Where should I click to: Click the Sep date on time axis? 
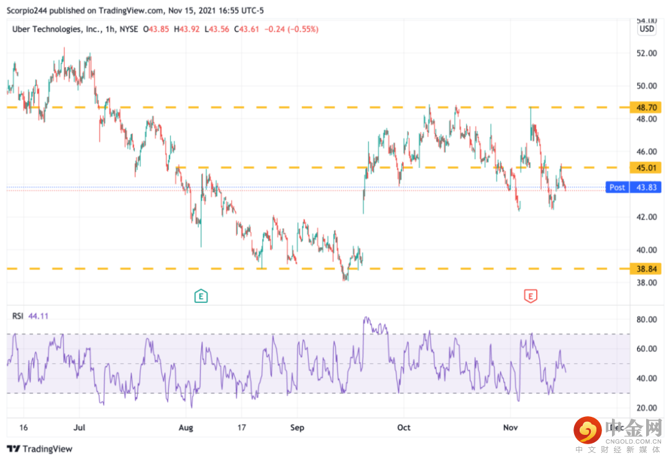pos(297,427)
